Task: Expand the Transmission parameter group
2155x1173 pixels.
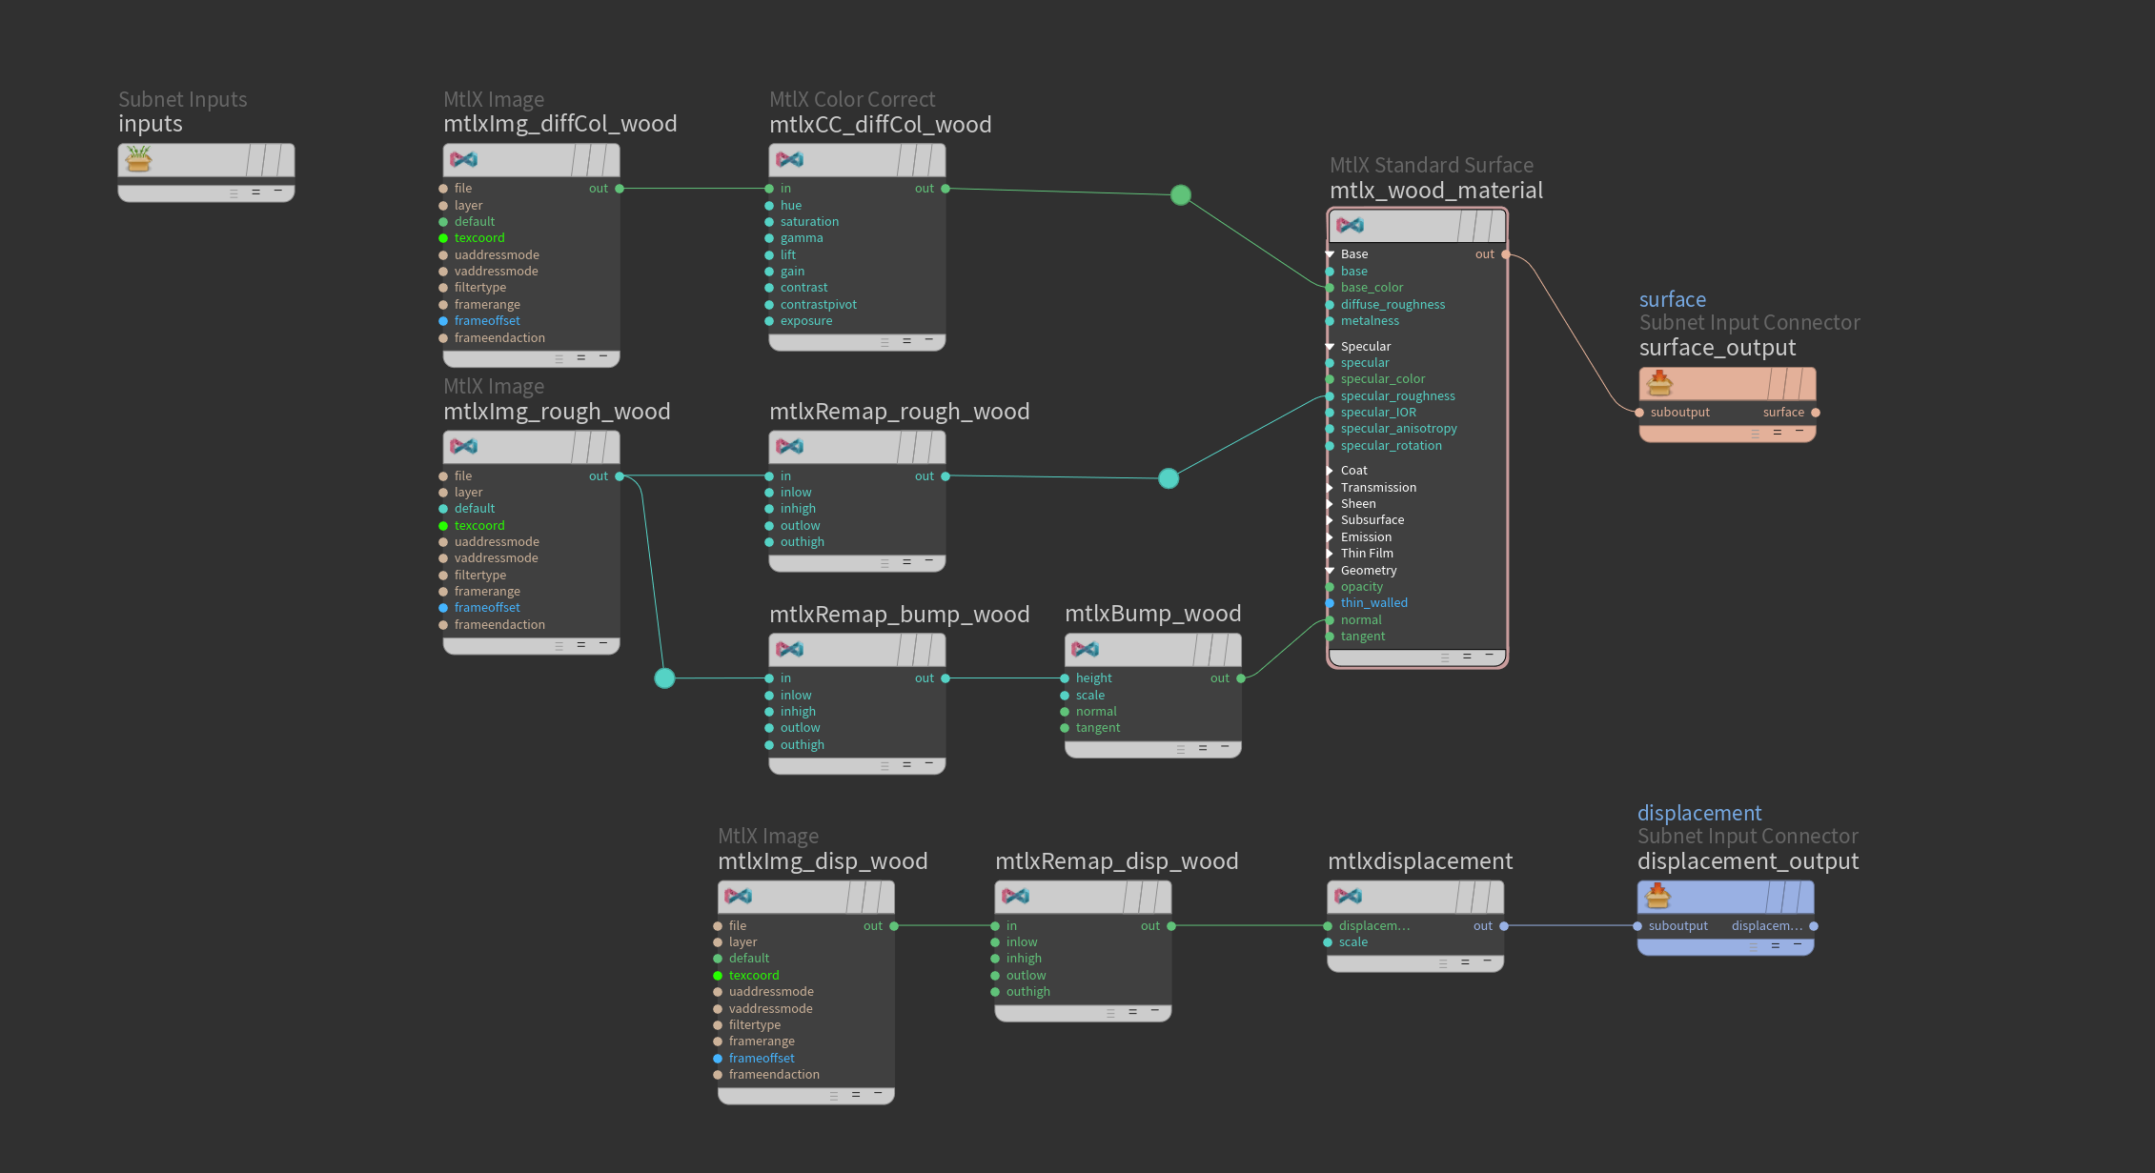Action: (x=1330, y=488)
